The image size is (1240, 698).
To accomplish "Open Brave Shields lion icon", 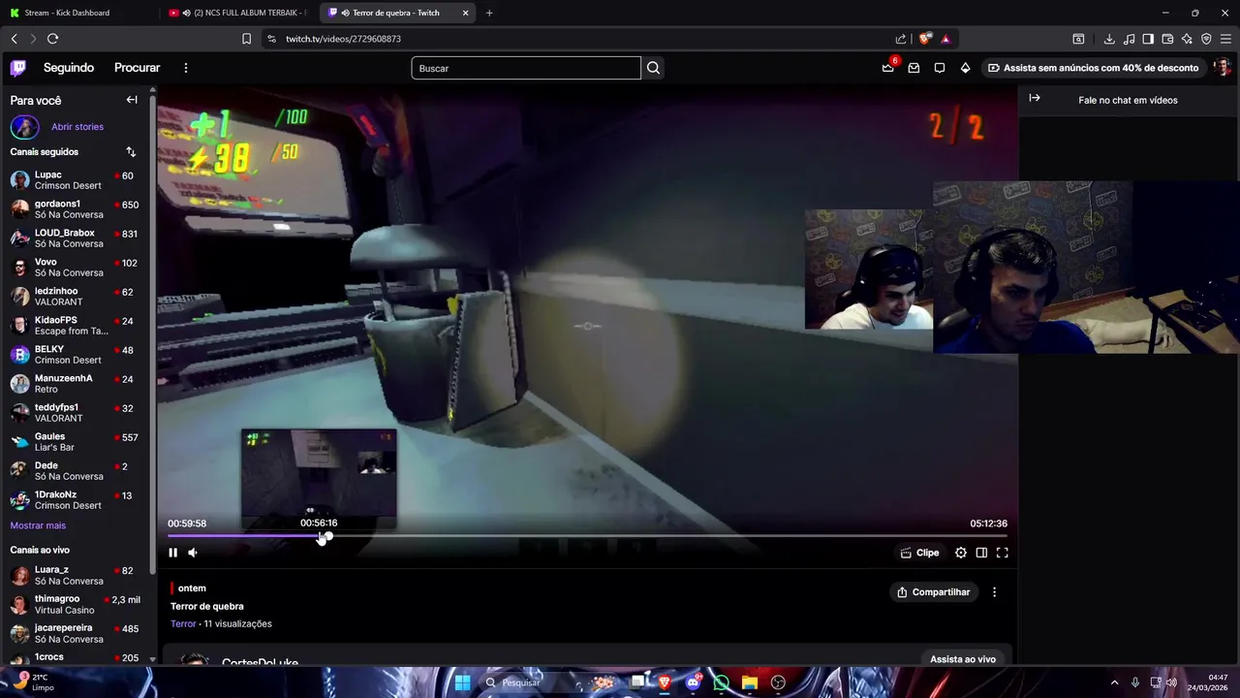I will 925,39.
